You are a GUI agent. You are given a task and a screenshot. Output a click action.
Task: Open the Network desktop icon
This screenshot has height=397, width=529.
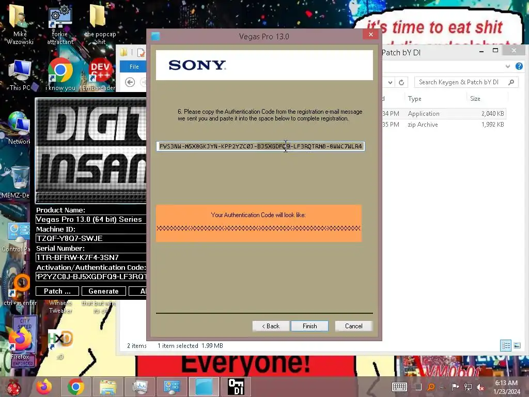pos(19,128)
